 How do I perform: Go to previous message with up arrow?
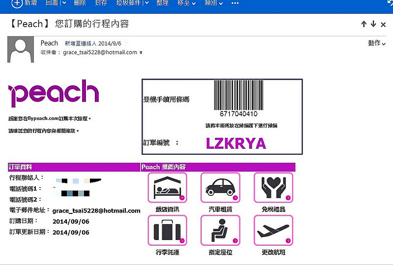[364, 24]
